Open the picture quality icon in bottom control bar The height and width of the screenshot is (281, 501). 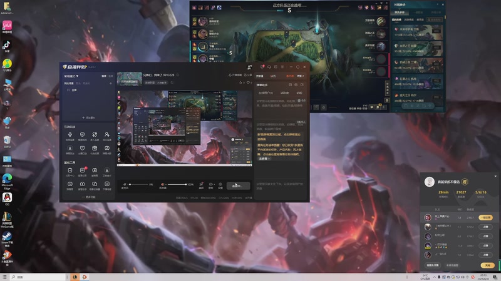point(201,184)
